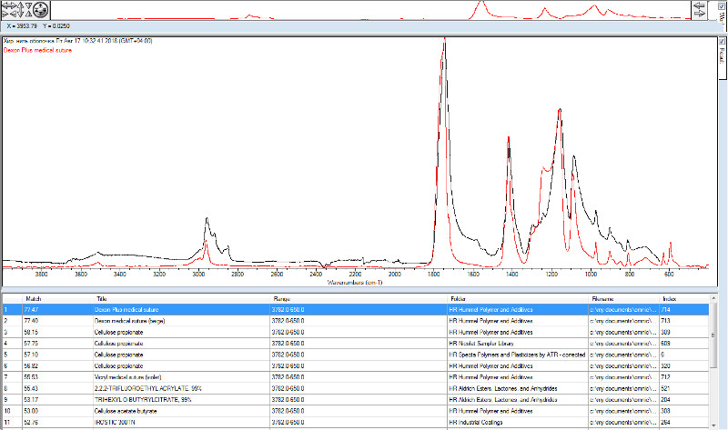This screenshot has height=430, width=728.
Task: Click the red Dexon Plus spectrum title label
Action: point(38,50)
